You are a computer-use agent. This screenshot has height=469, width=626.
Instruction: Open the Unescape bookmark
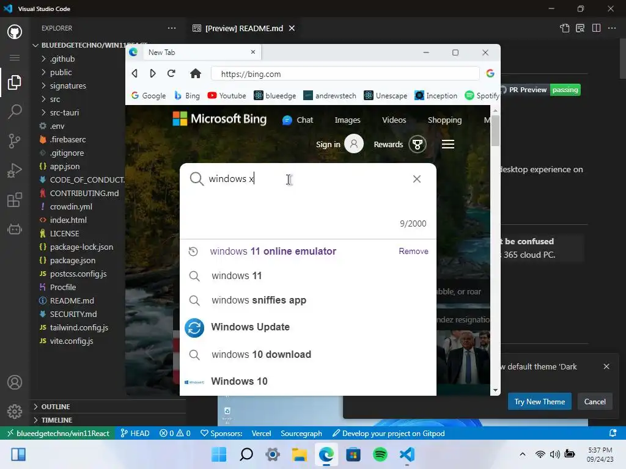point(386,96)
